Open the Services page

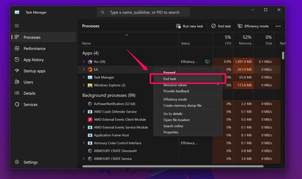tap(30, 104)
